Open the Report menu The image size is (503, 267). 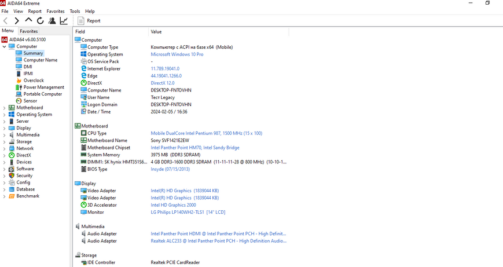35,11
